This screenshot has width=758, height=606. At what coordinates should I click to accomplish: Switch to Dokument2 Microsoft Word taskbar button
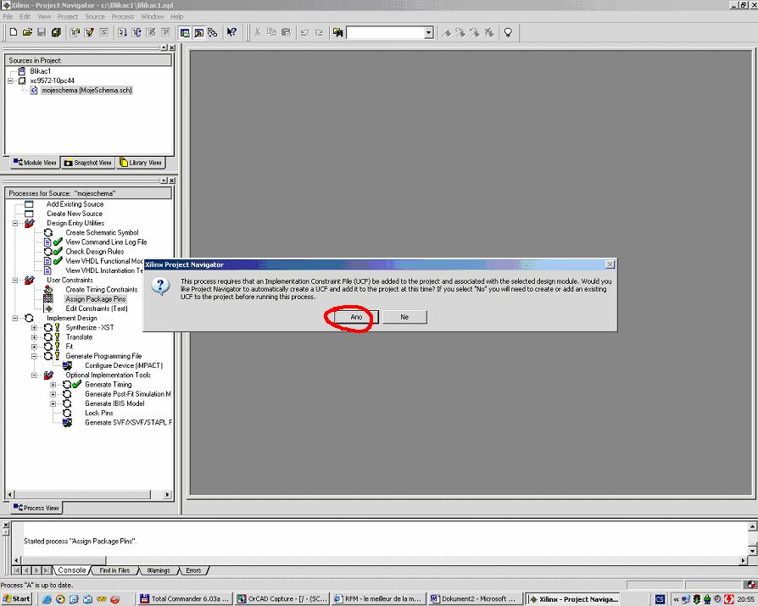pos(475,599)
